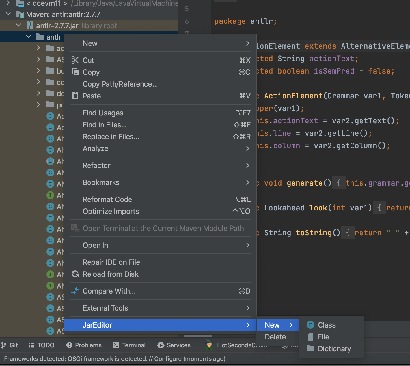Viewport: 410px width, 366px height.
Task: Click the Compare With arrows icon
Action: pyautogui.click(x=75, y=291)
